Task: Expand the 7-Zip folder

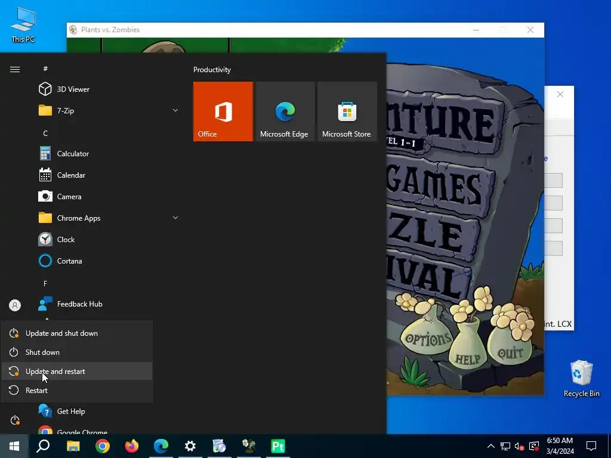Action: (109, 110)
